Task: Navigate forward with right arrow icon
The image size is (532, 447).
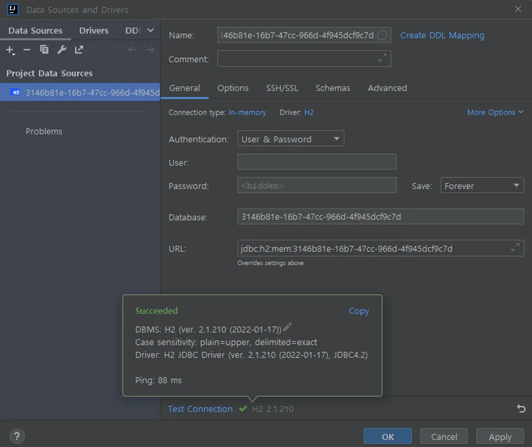Action: pos(150,50)
